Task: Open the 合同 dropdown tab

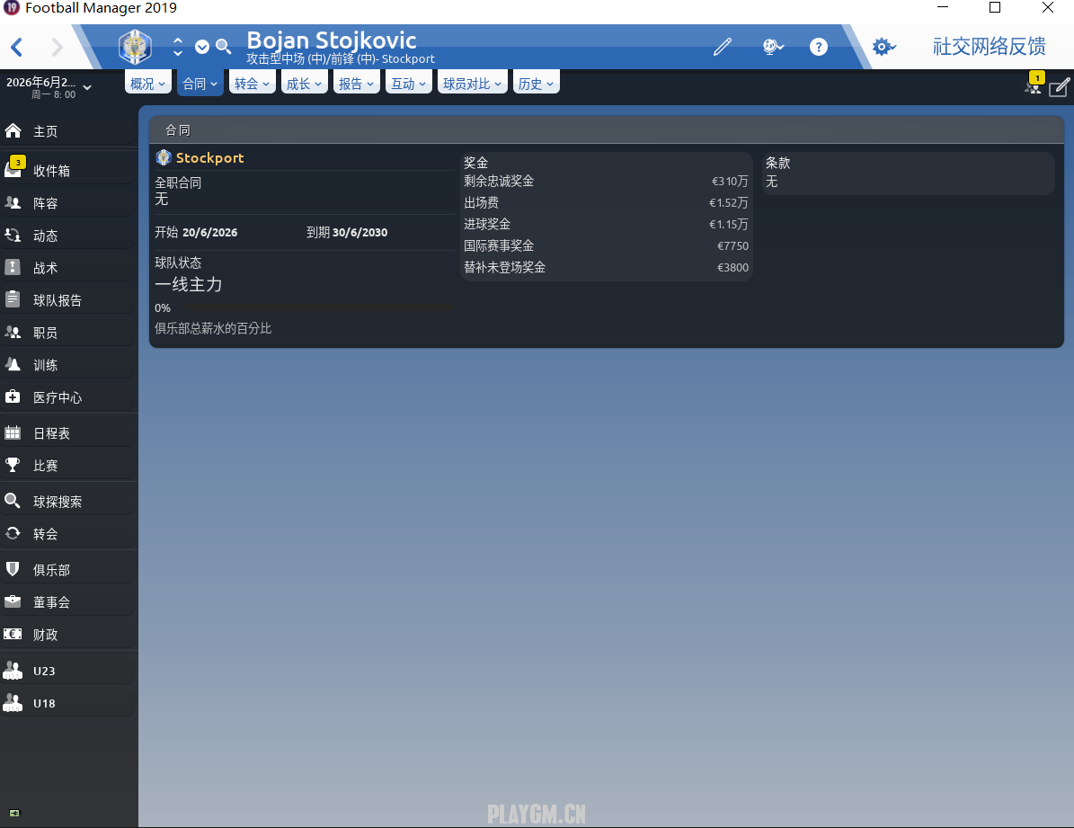Action: pyautogui.click(x=200, y=83)
